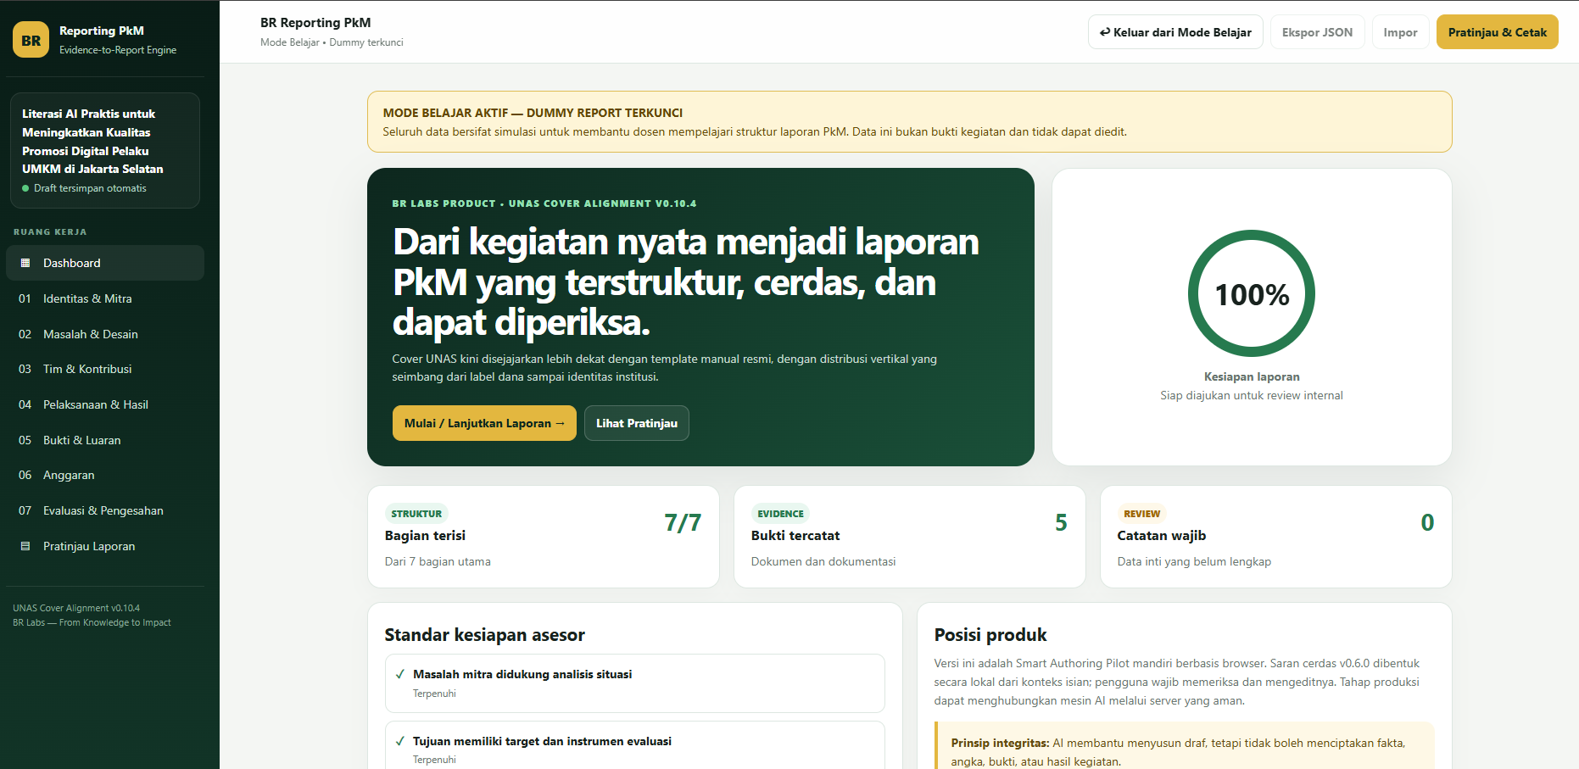This screenshot has height=769, width=1579.
Task: Click the Bukti tercatat count 5
Action: coord(1061,522)
